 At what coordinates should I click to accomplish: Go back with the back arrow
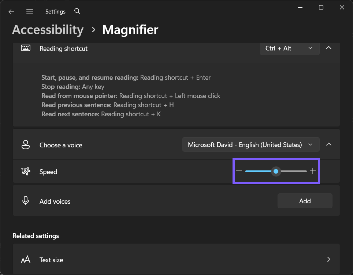click(11, 12)
